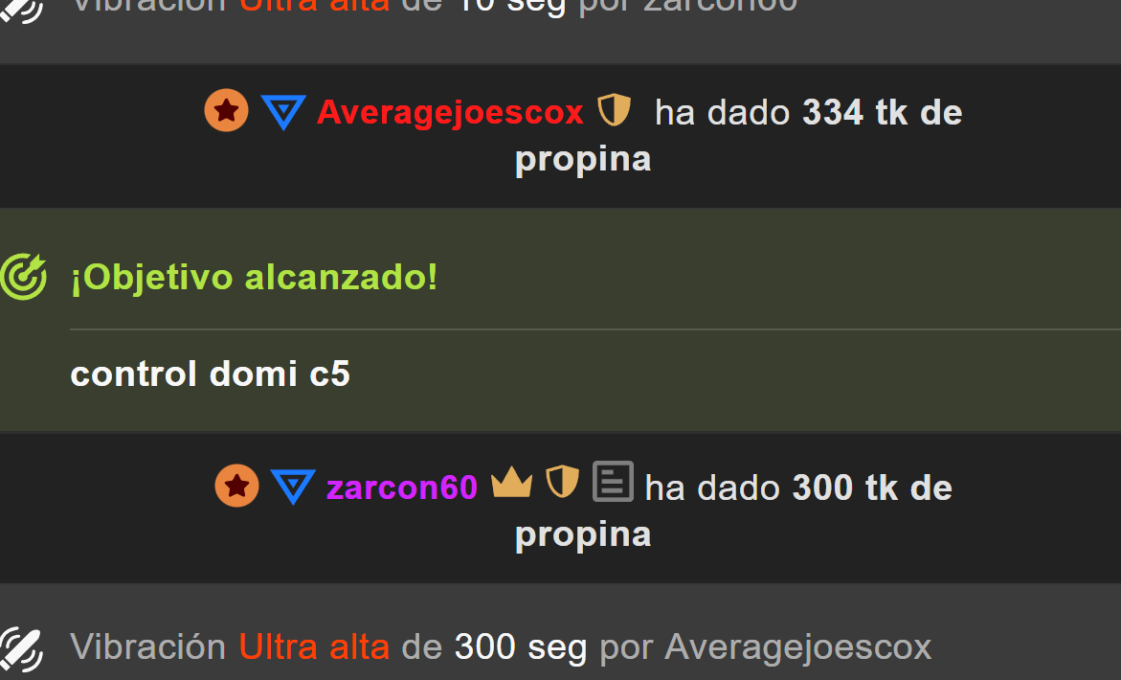The height and width of the screenshot is (680, 1121).
Task: Open the zarcon60 username in the tip message
Action: point(402,487)
